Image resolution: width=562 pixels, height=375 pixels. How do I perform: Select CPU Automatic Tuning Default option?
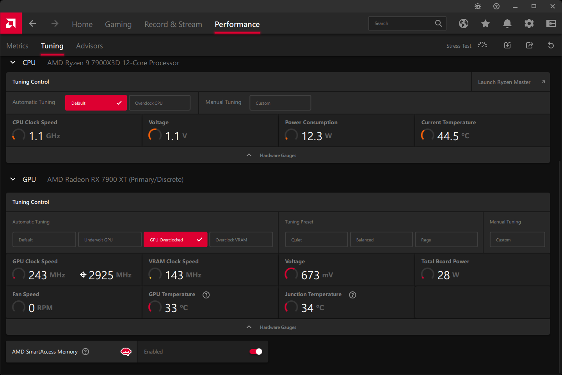coord(96,103)
